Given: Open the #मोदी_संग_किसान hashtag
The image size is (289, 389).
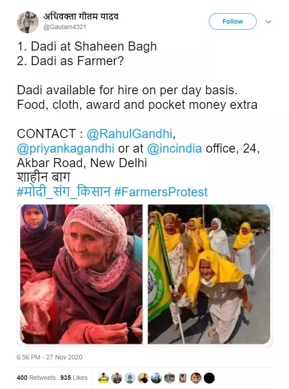Looking at the screenshot, I should click(x=63, y=192).
